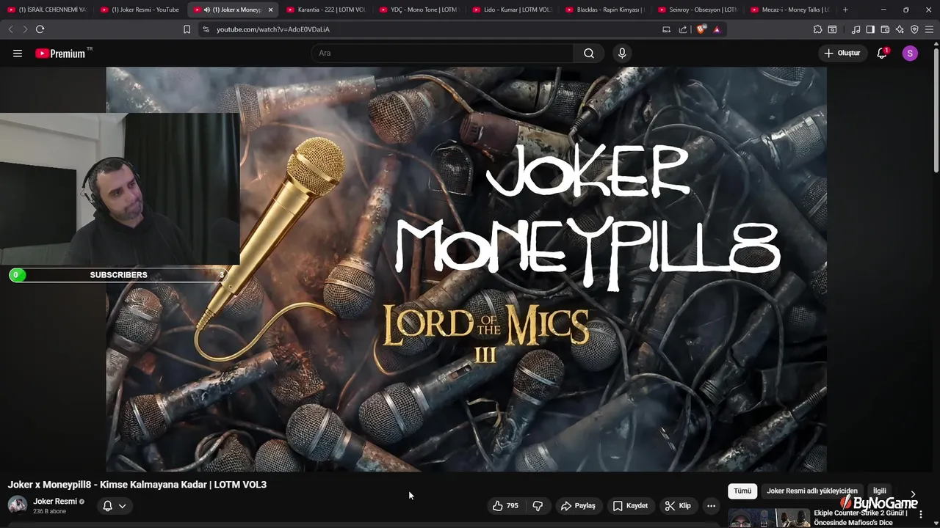Viewport: 940px width, 528px height.
Task: Click the main video player area
Action: (x=466, y=269)
